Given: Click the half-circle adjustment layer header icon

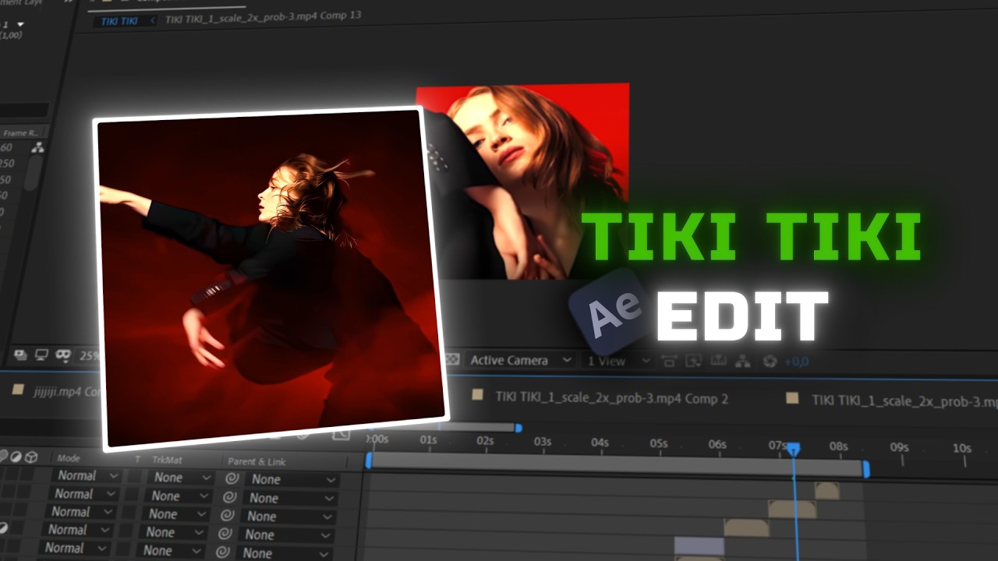Looking at the screenshot, I should coord(16,457).
